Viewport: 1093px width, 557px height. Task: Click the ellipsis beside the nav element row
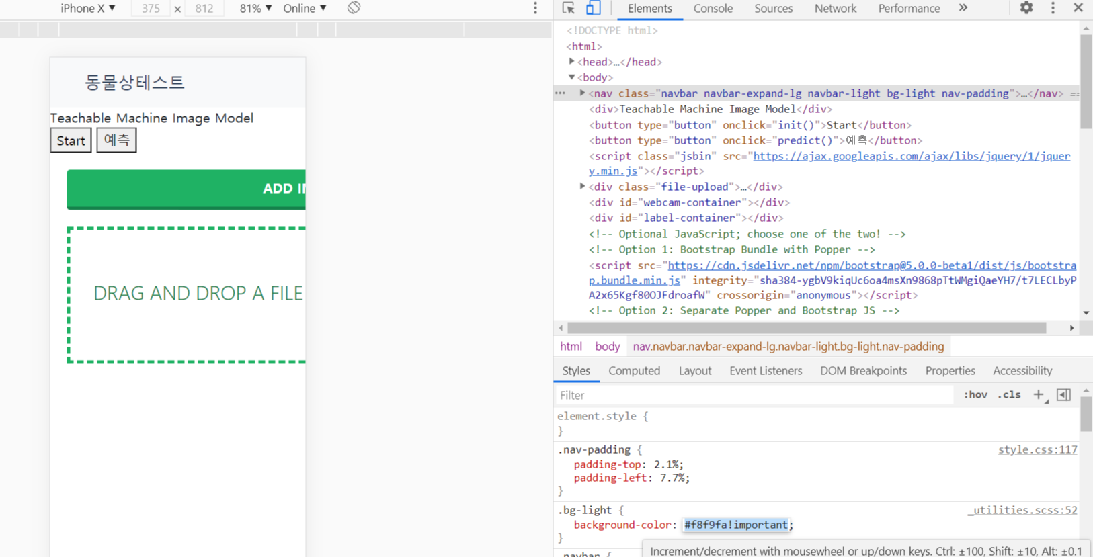561,93
